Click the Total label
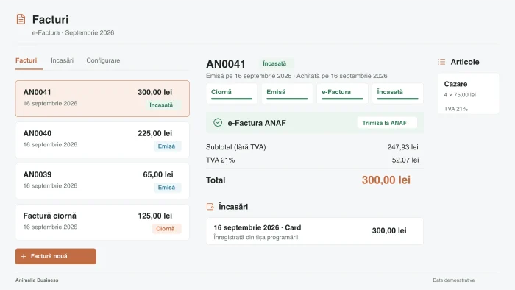Screen dimensions: 515x290 [216, 180]
